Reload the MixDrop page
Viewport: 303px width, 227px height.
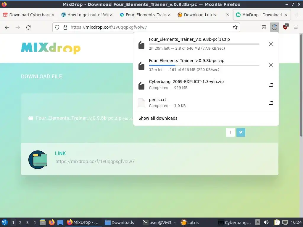(28, 27)
